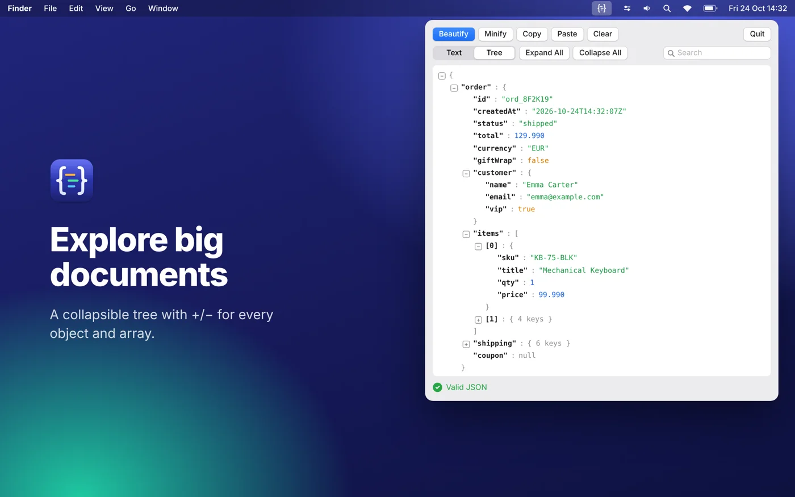Screen dimensions: 795x497
Task: Click the "KB-75-BLK" sku value
Action: 554,258
